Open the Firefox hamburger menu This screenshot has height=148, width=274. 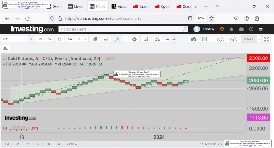pyautogui.click(x=267, y=18)
